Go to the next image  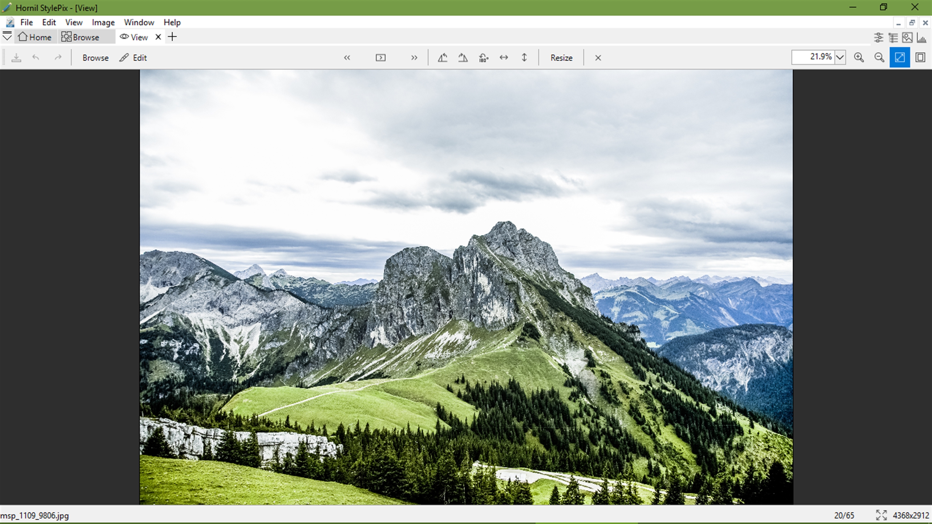click(414, 58)
